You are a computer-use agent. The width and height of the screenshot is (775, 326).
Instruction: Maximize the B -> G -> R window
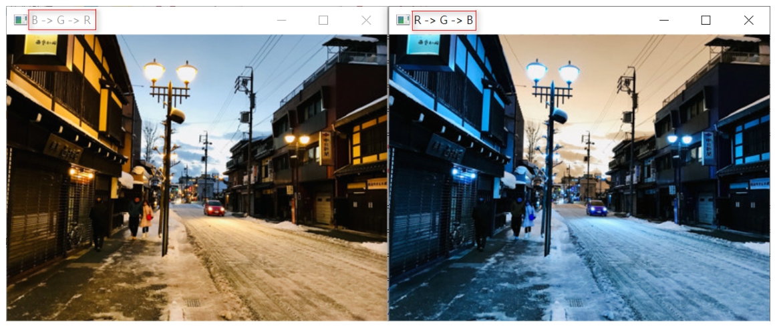click(323, 20)
